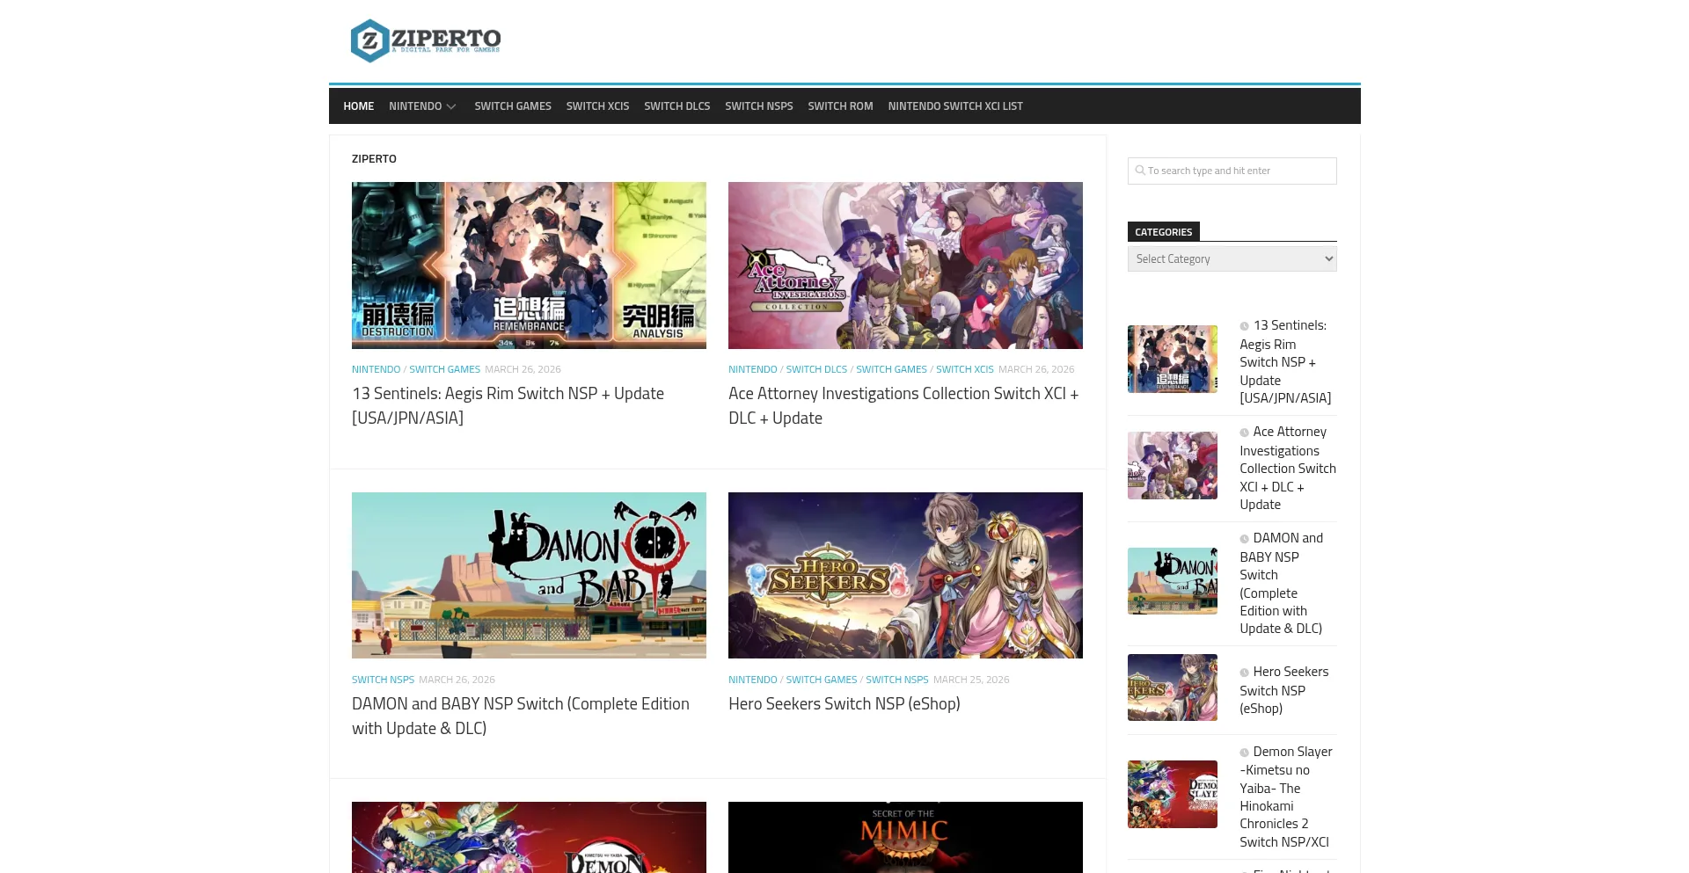The image size is (1689, 873).
Task: Open sidebar thumbnail for Hero Seekers
Action: (x=1173, y=687)
